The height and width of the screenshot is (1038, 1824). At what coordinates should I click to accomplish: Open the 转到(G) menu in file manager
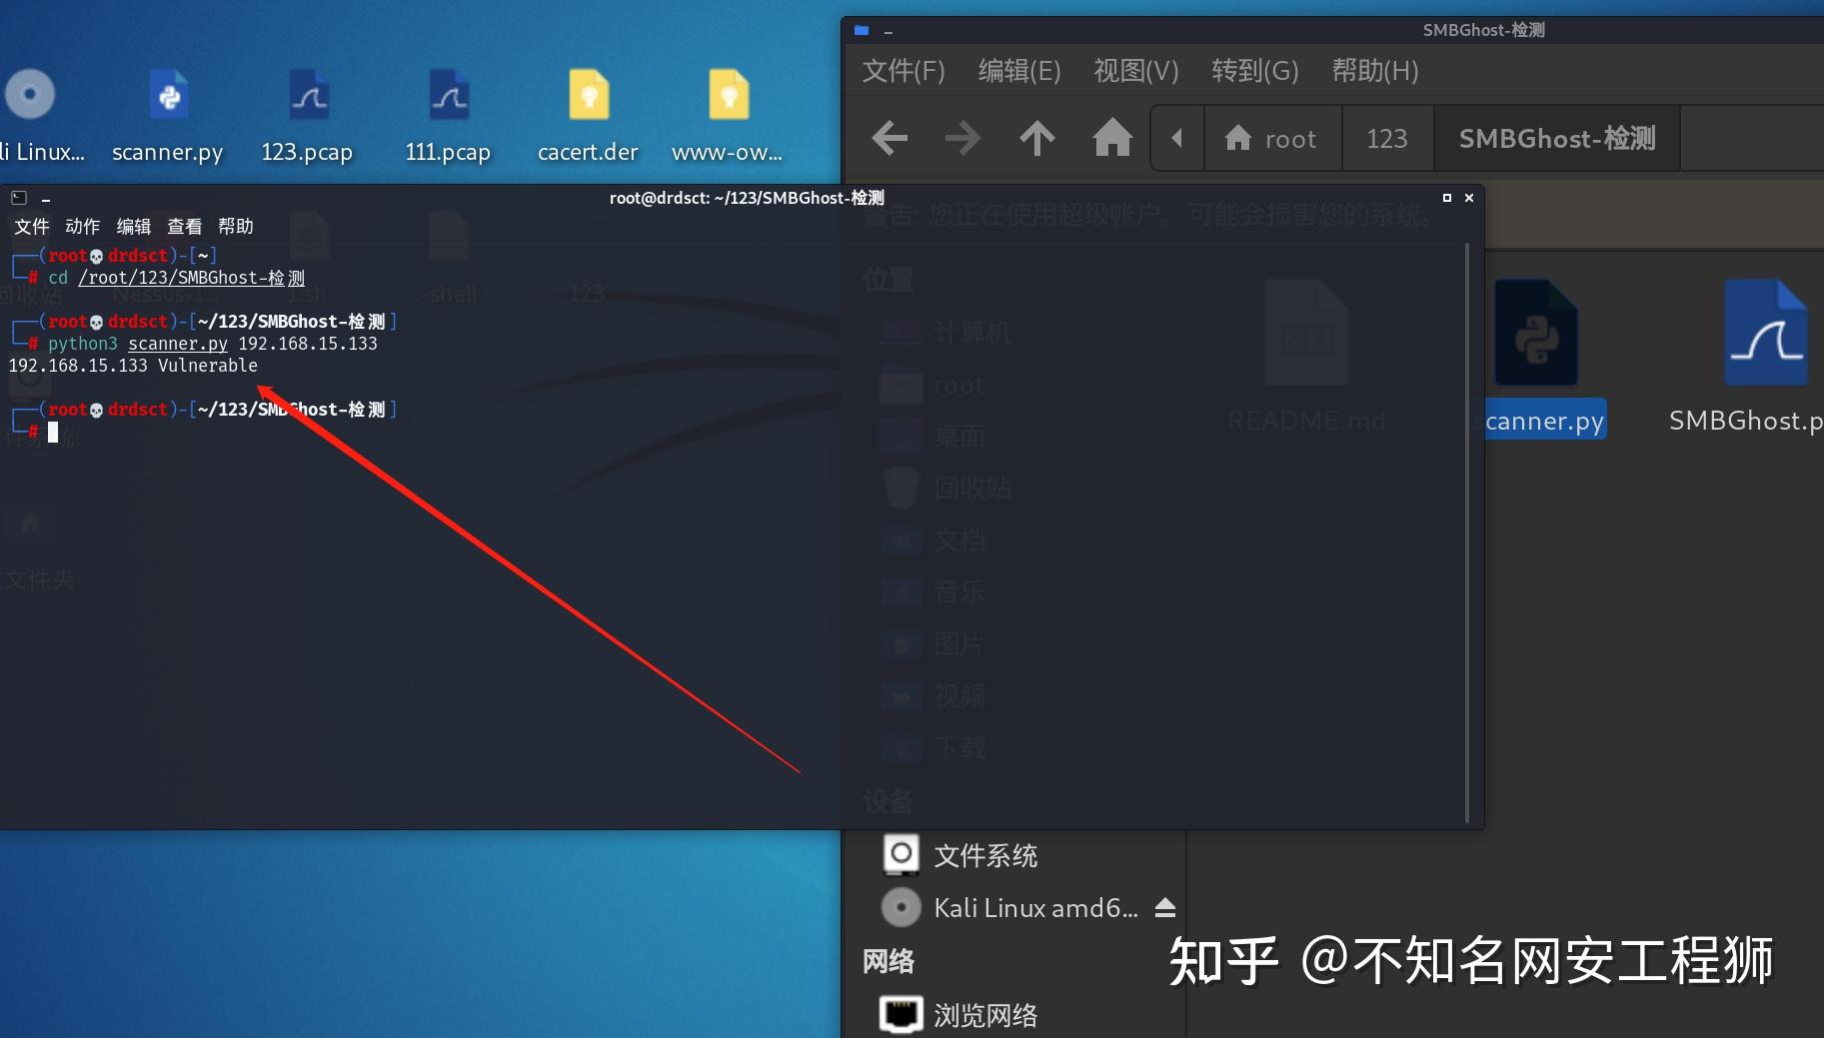1255,71
